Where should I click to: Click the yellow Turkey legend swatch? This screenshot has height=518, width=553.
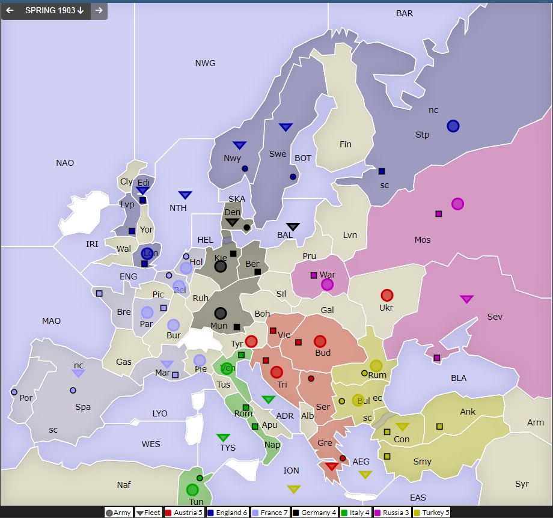point(417,513)
